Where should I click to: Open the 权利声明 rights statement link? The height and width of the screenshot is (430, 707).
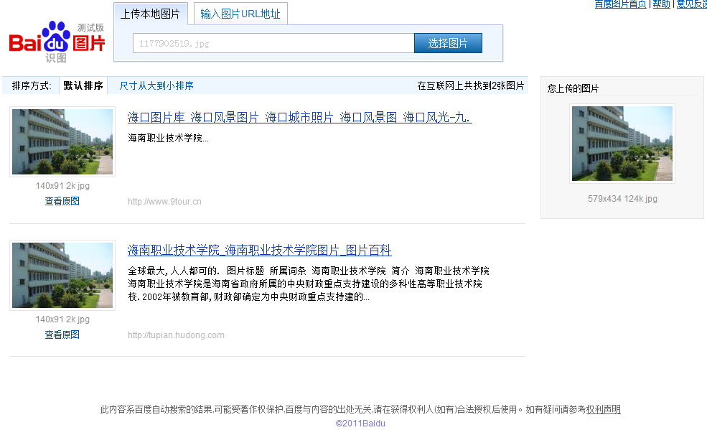pos(603,410)
